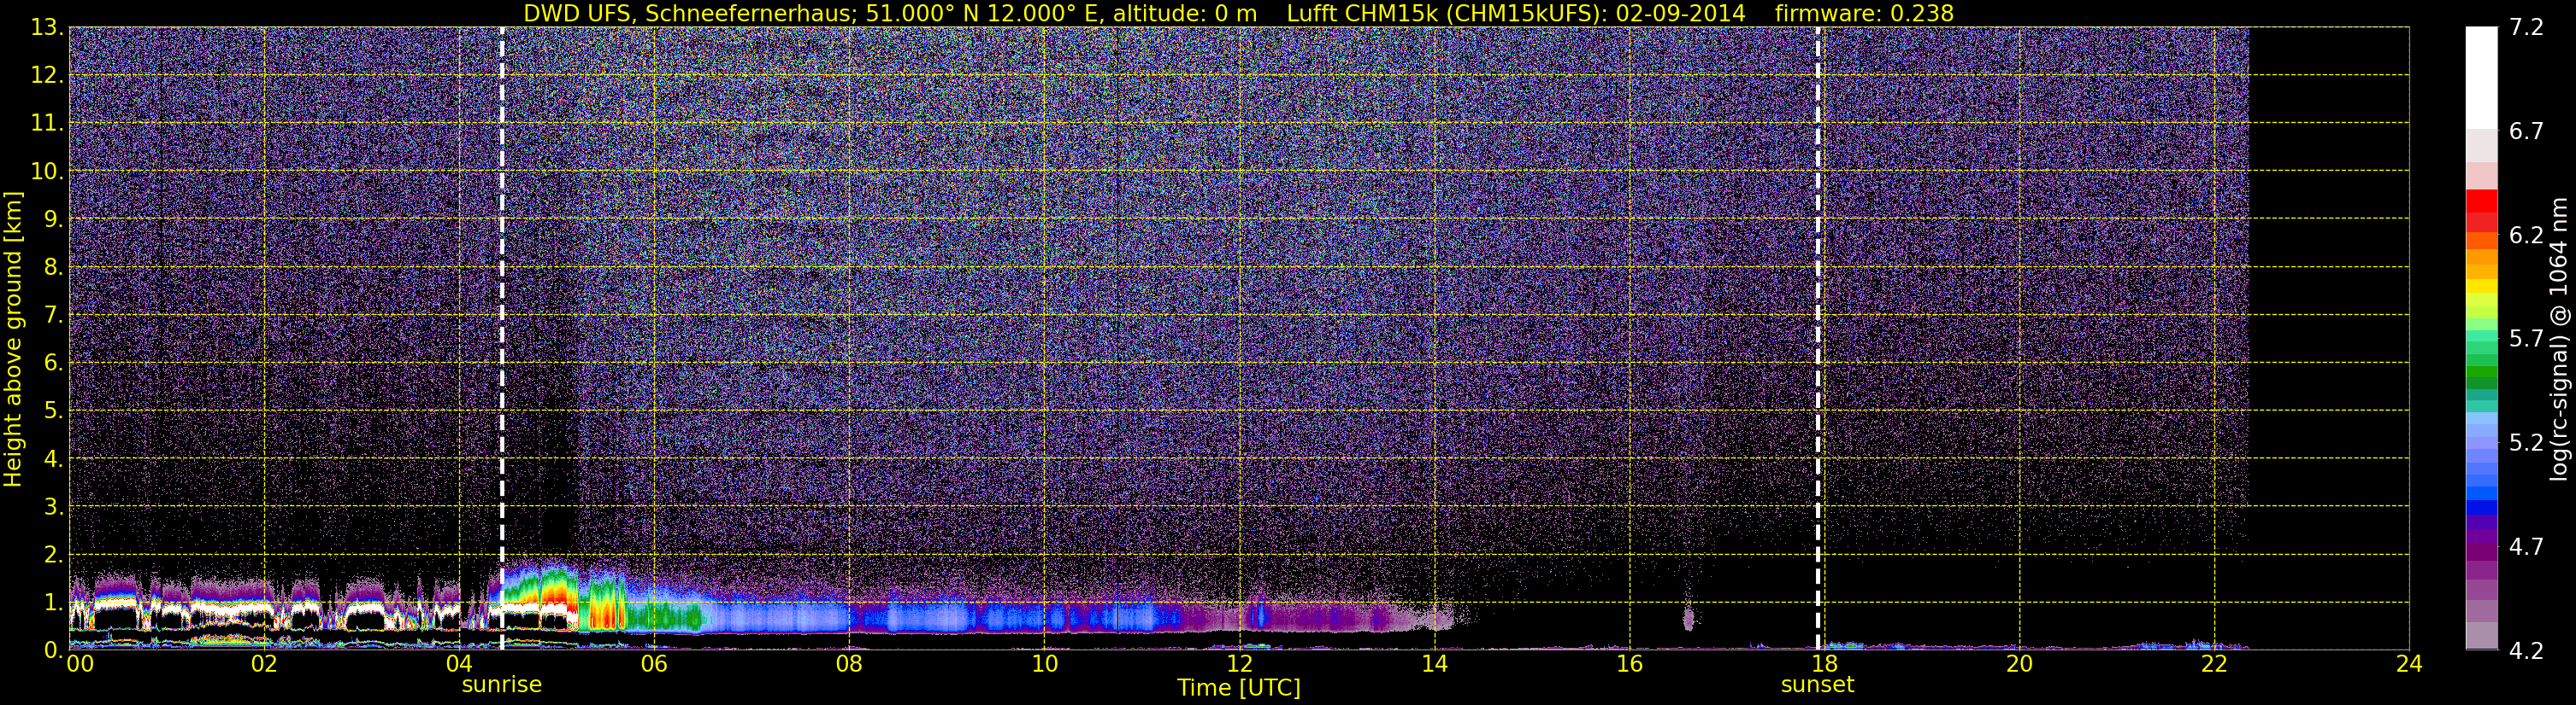Click the 'firmware: 0.238' text
Screen dimensions: 2576x705
click(1864, 13)
